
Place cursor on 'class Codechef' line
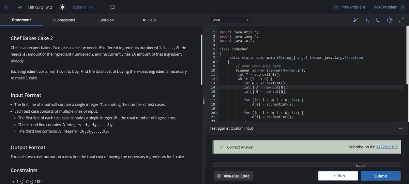(x=233, y=49)
